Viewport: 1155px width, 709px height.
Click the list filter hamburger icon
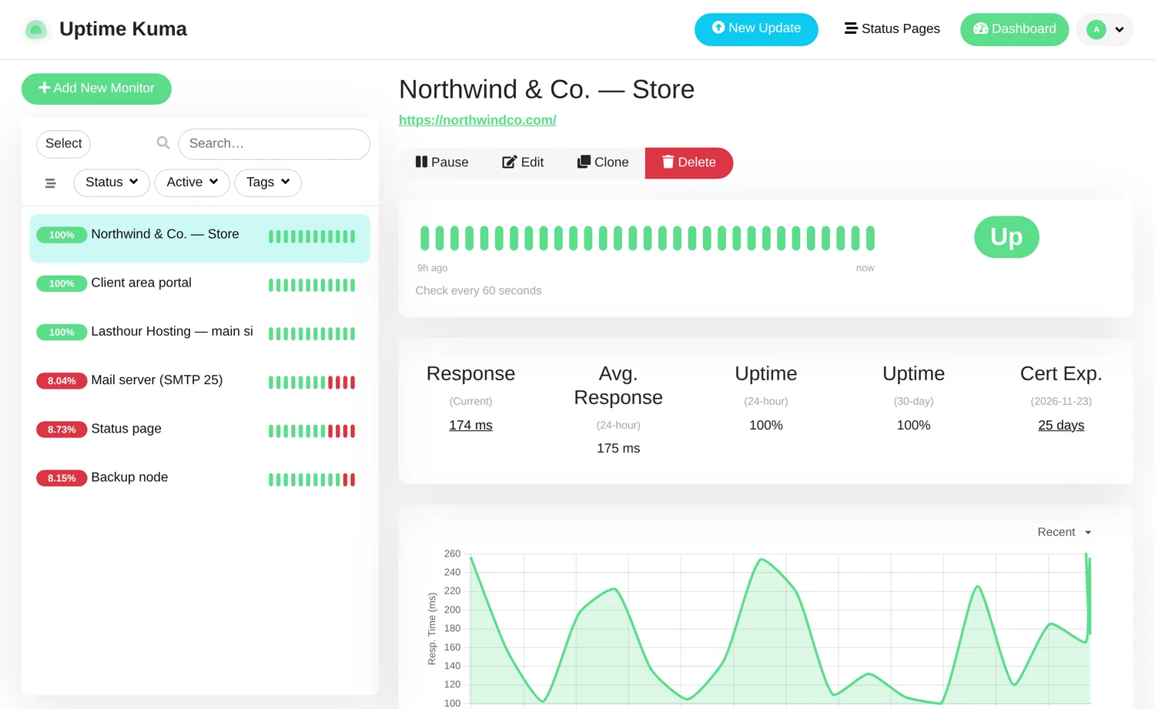(x=50, y=183)
